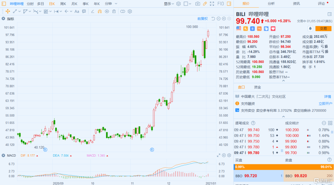
Task: Open the stock detail list icon
Action: point(330,14)
